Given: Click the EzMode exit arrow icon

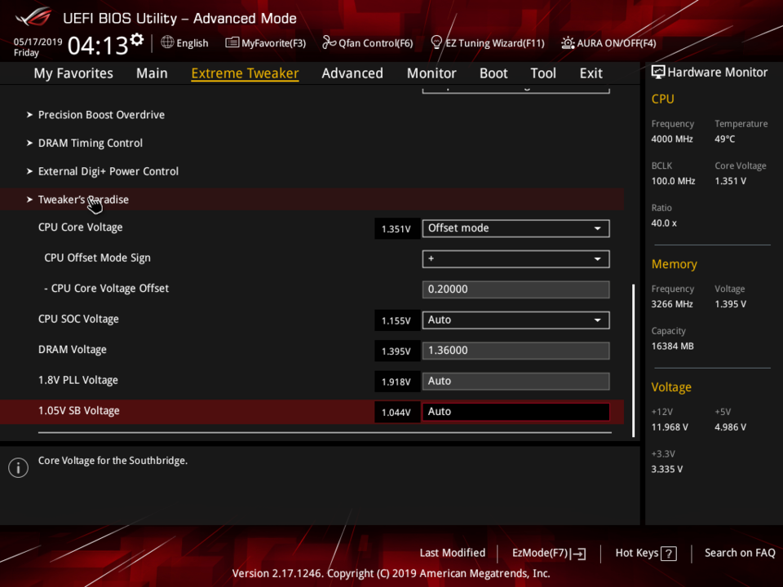Looking at the screenshot, I should (577, 554).
